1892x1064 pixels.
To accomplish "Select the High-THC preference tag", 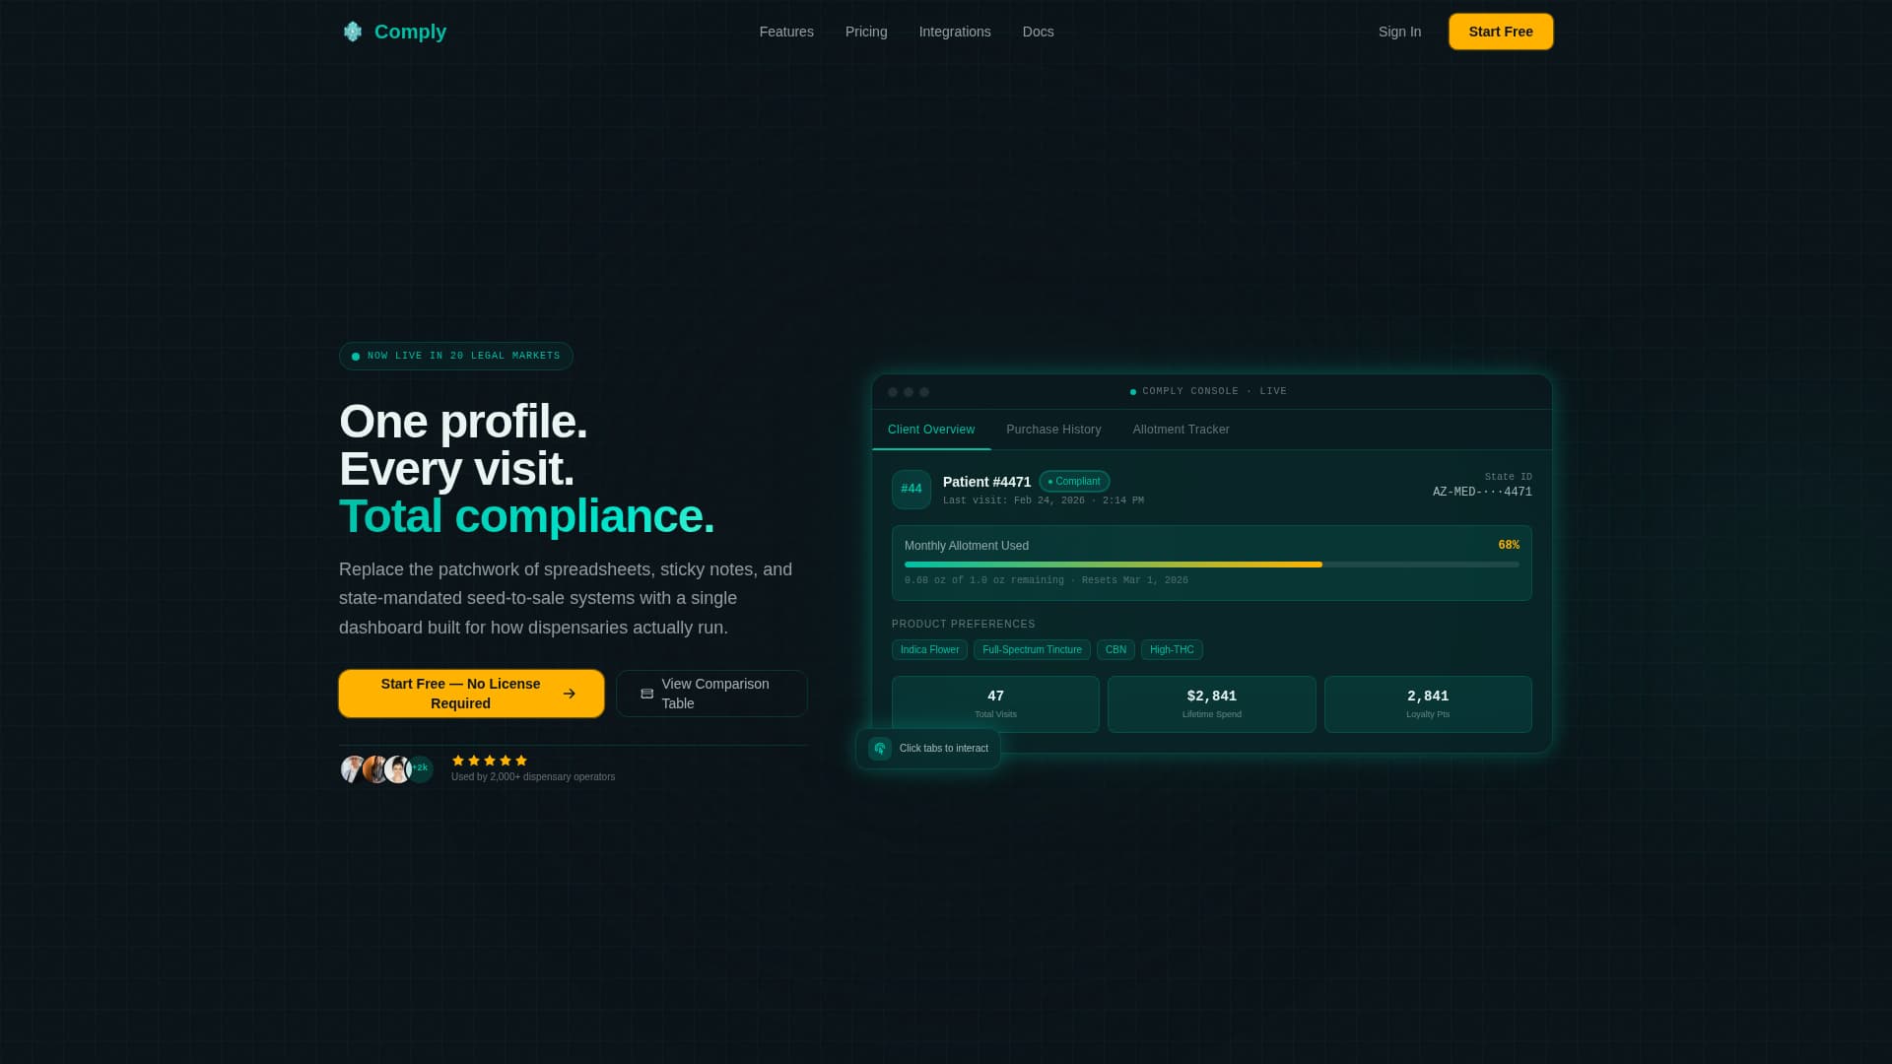I will click(1172, 650).
